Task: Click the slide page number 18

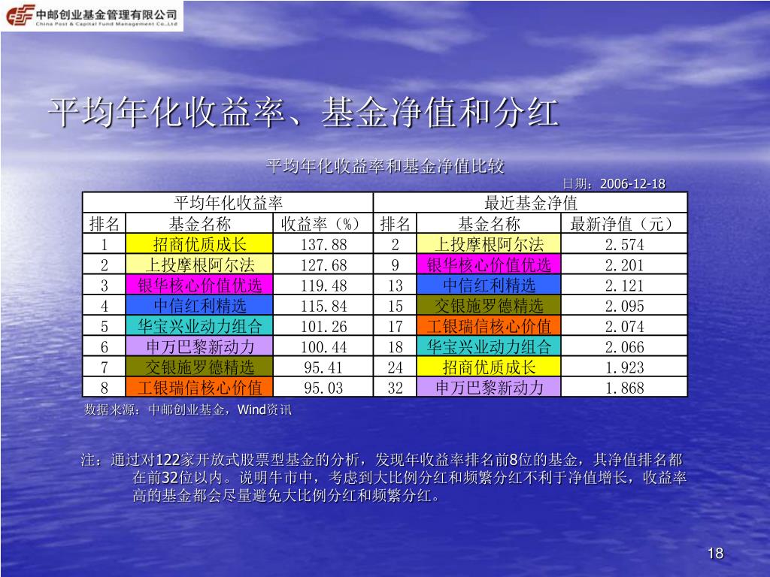Action: click(x=716, y=554)
